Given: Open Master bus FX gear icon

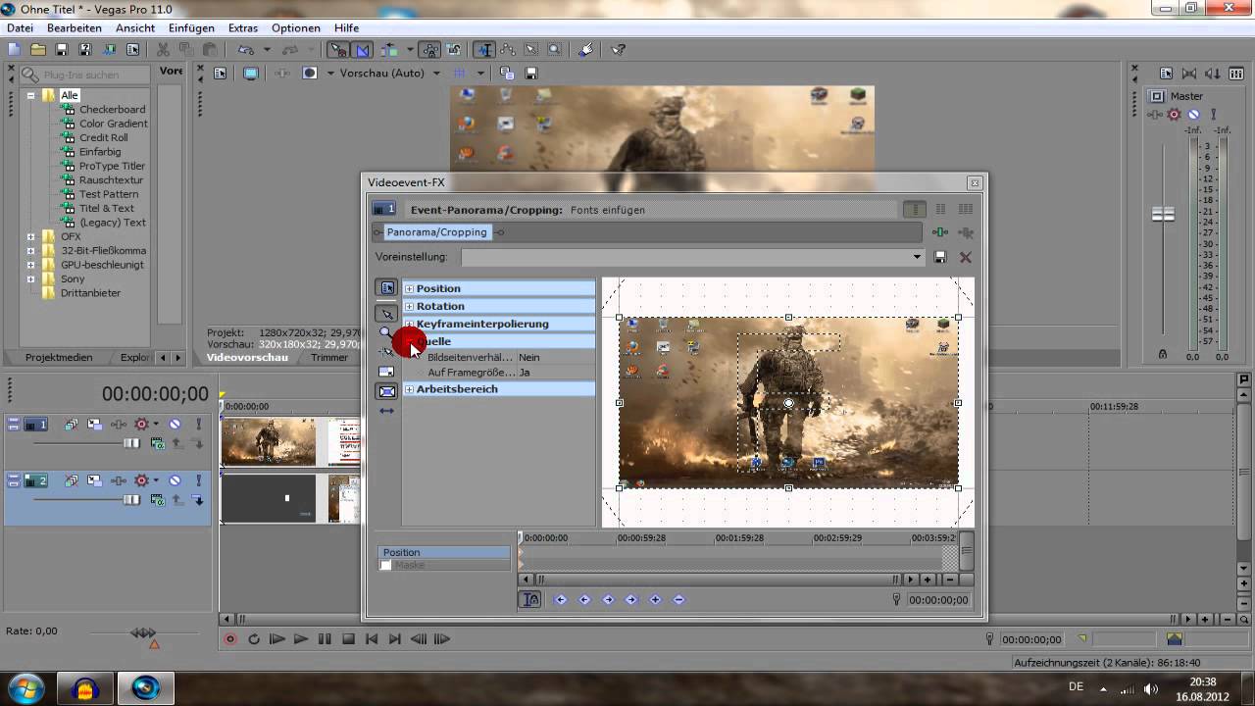Looking at the screenshot, I should coord(1174,115).
